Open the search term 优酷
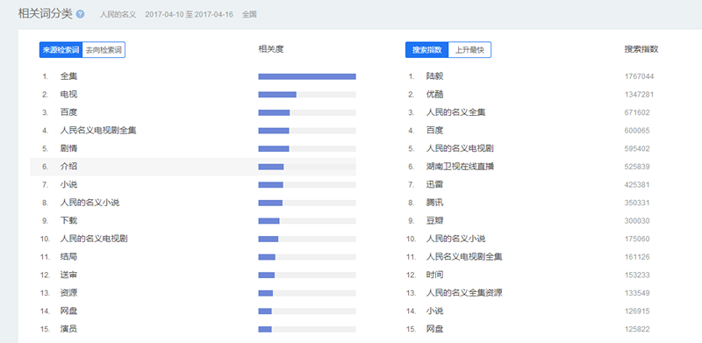Image resolution: width=702 pixels, height=343 pixels. [x=434, y=95]
